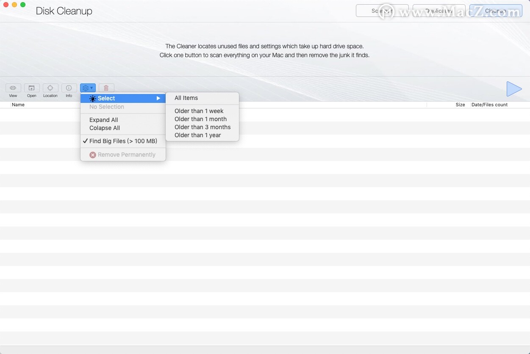This screenshot has height=354, width=530.
Task: Select All Items in submenu
Action: pos(186,98)
